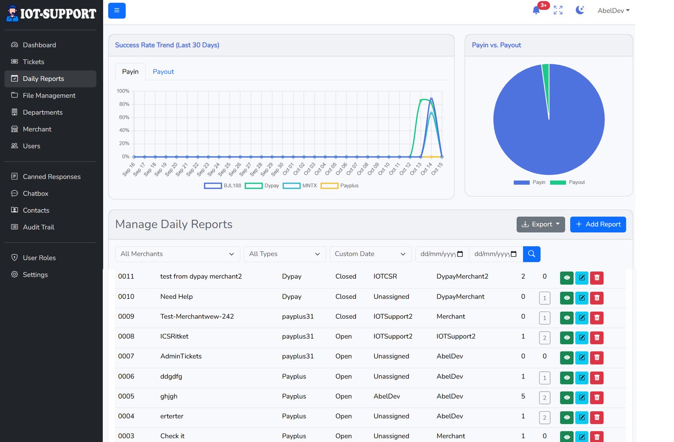The width and height of the screenshot is (674, 442).
Task: Enter fullscreen mode using the expand icon
Action: pyautogui.click(x=558, y=11)
